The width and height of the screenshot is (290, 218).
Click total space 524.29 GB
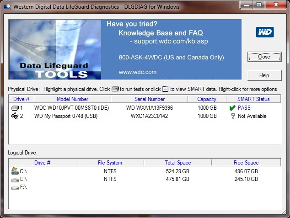(x=177, y=171)
